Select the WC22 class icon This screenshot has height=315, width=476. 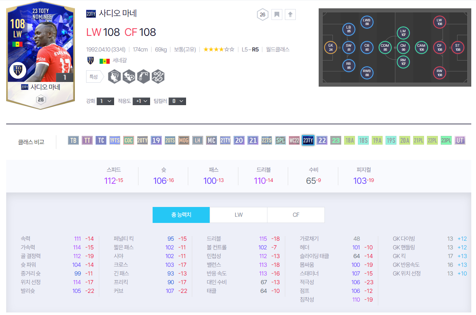294,140
